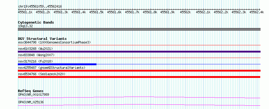Click the 45562.3k ruler tick label
Image resolution: width=269 pixels, height=109 pixels.
pos(239,12)
